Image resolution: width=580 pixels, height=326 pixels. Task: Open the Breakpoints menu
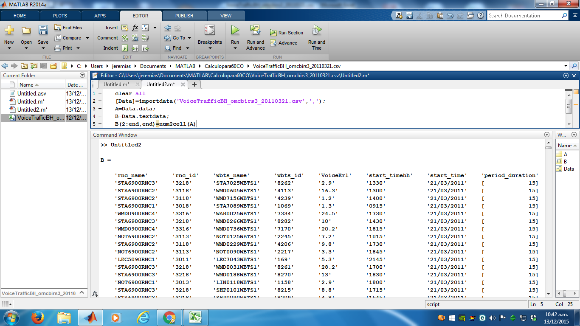210,38
